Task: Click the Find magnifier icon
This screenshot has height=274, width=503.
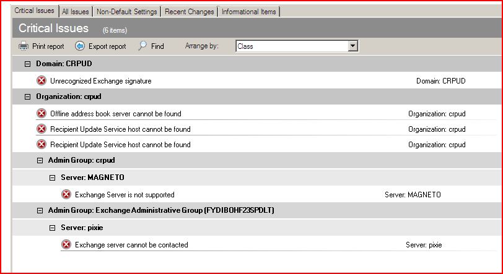Action: click(142, 46)
